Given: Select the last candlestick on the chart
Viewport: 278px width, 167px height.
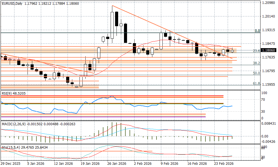Looking at the screenshot, I should 232,51.
